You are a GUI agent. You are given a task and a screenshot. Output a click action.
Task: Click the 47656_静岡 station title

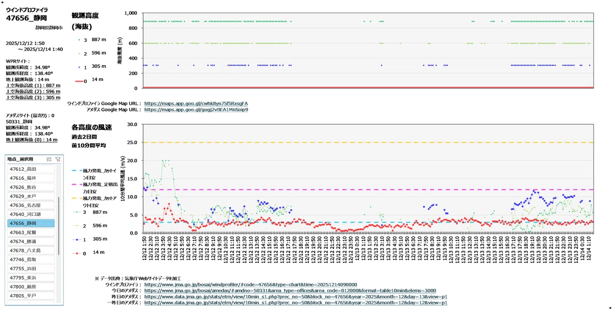[x=27, y=18]
